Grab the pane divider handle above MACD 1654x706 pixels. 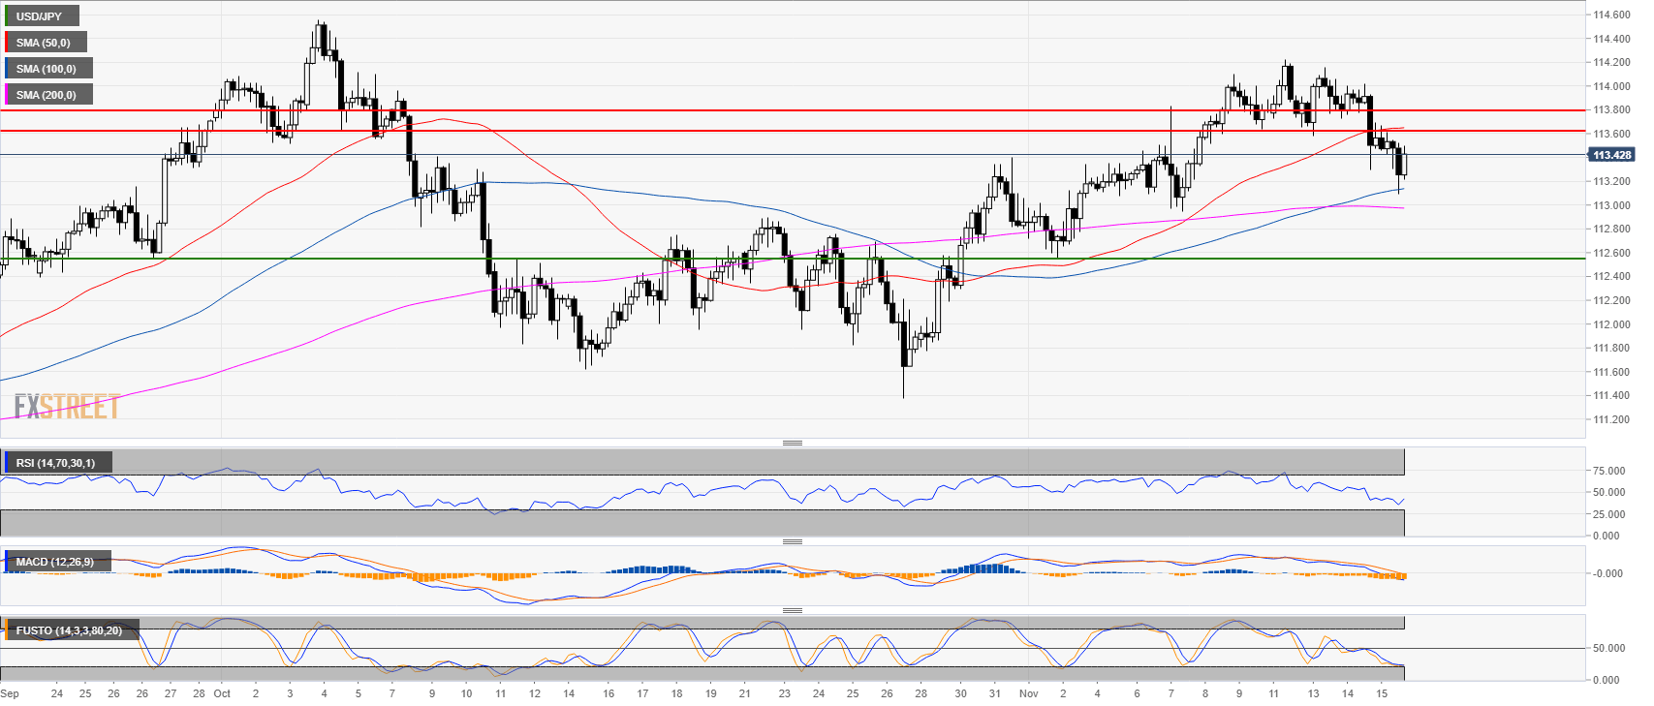coord(793,541)
